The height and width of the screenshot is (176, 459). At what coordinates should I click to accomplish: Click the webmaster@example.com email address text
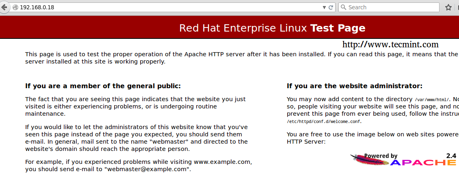click(x=147, y=169)
